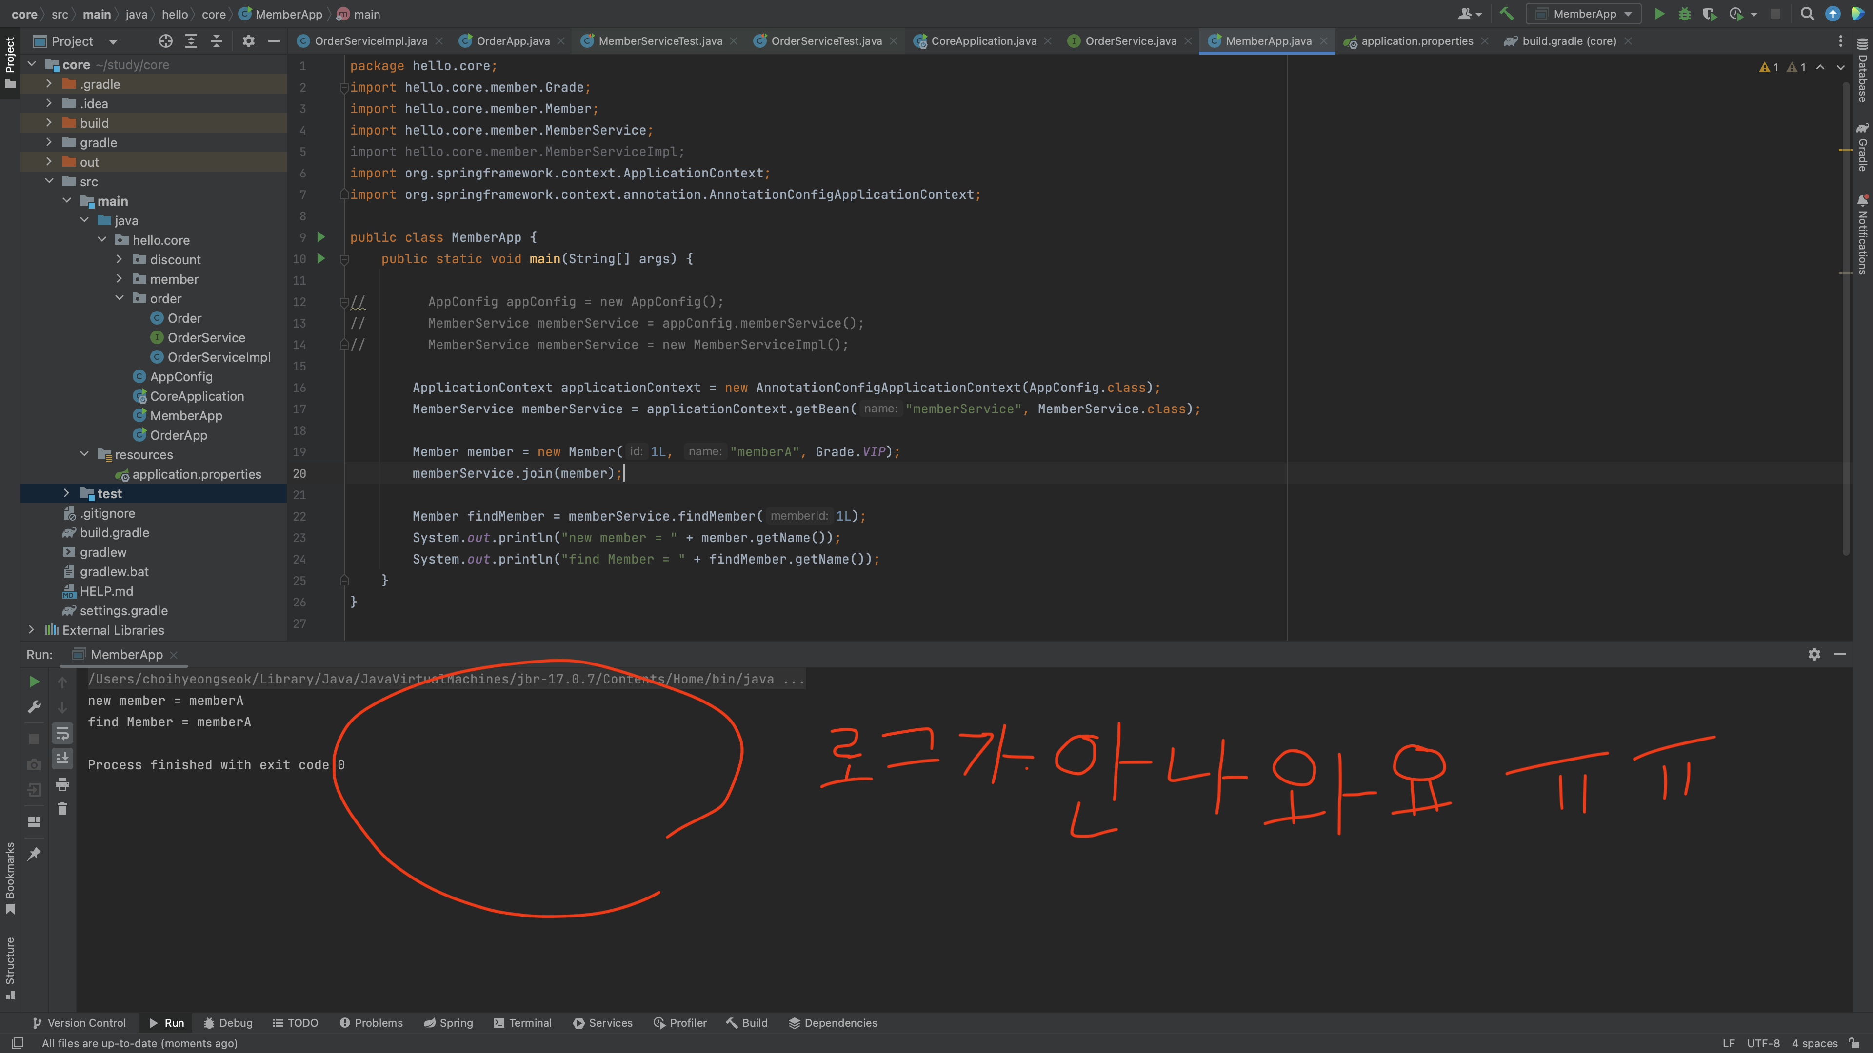Collapse the order package

119,298
